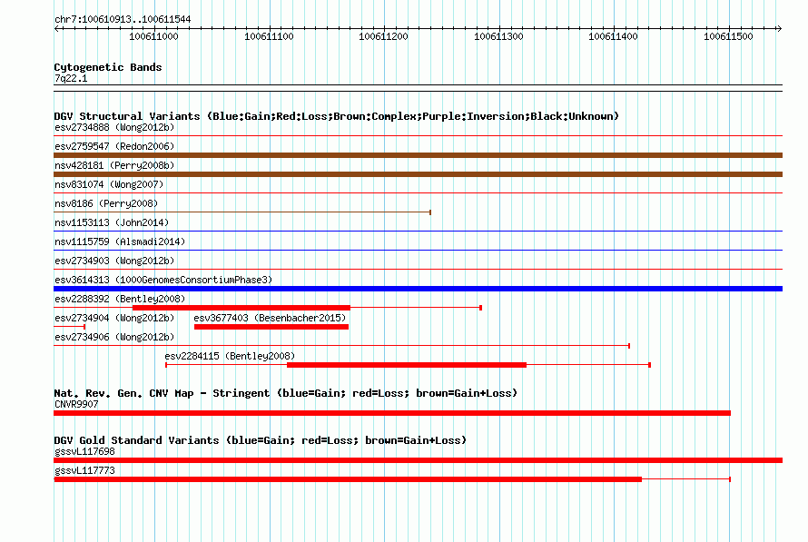Click ruler coordinate 100611000
This screenshot has width=808, height=542.
[x=153, y=36]
